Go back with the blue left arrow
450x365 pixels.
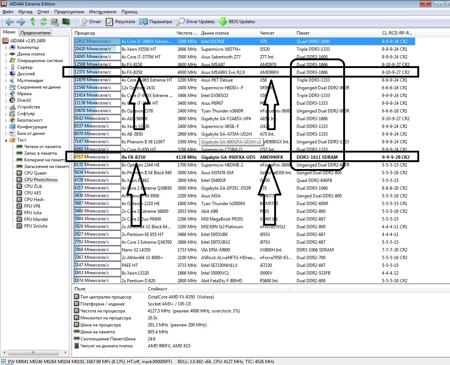[10, 22]
